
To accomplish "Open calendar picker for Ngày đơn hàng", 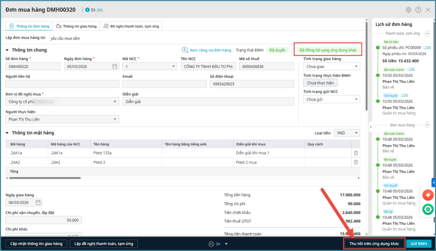I will [x=115, y=66].
